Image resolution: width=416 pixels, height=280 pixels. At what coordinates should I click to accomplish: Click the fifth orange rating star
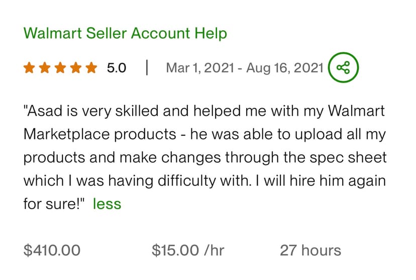[x=91, y=68]
